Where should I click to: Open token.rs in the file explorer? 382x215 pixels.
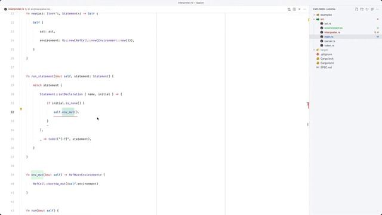coord(329,45)
